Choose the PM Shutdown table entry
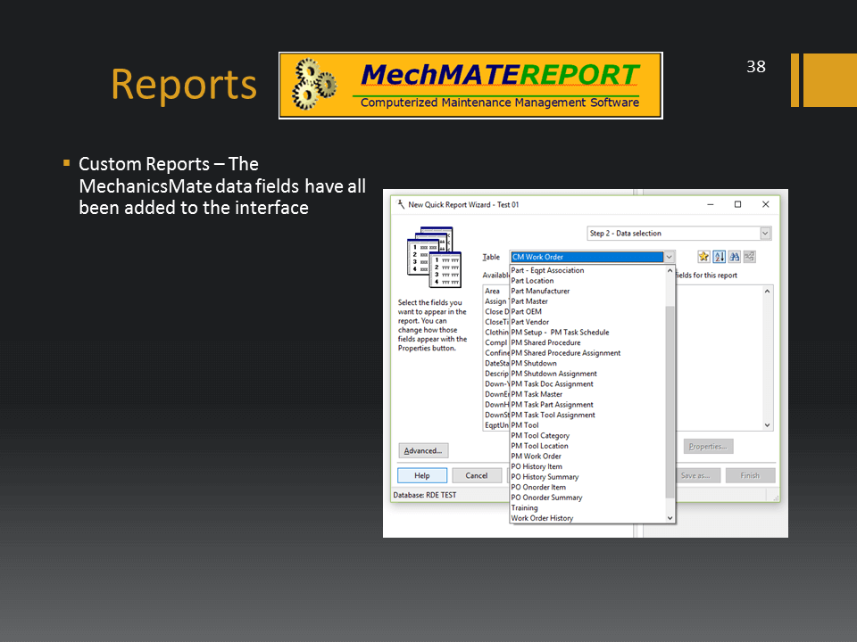Viewport: 857px width, 642px height. click(x=587, y=364)
